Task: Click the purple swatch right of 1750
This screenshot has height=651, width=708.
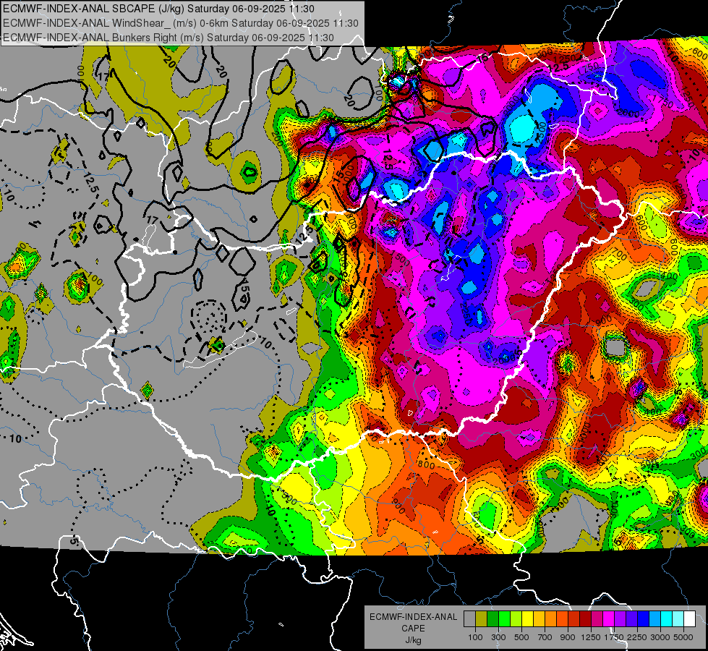Action: point(620,619)
